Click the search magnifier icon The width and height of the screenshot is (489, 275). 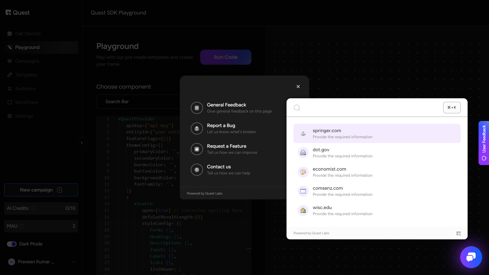pyautogui.click(x=297, y=108)
